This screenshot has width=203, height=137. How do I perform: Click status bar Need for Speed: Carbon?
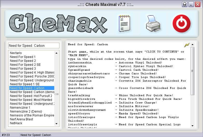point(36,135)
